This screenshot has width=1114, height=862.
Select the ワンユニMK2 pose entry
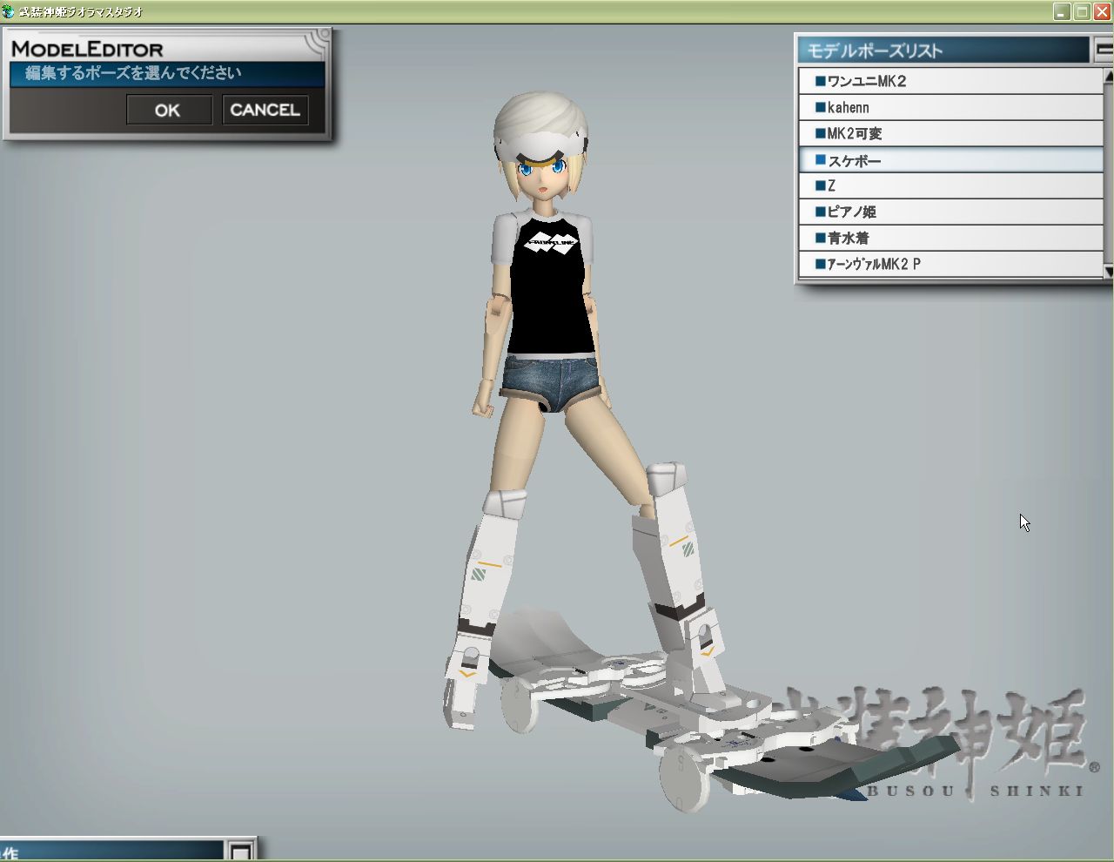pyautogui.click(x=950, y=81)
